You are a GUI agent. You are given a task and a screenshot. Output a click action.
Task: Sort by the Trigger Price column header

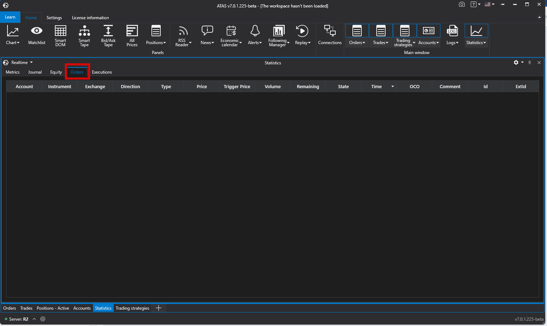237,87
